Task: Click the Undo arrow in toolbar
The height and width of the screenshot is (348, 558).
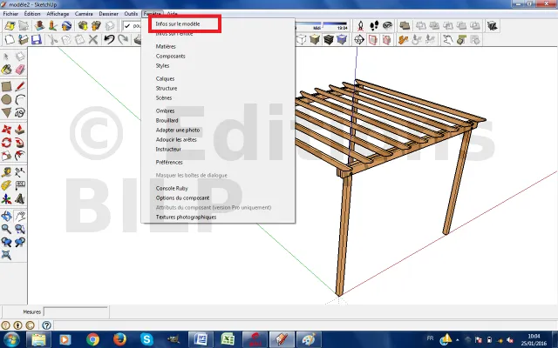Action: pyautogui.click(x=110, y=39)
